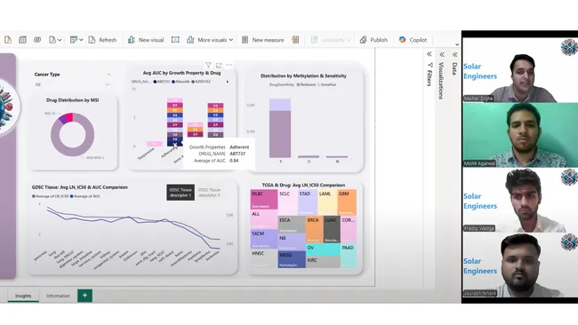Image resolution: width=578 pixels, height=325 pixels.
Task: Click the BRCA treemap tile
Action: [x=315, y=229]
